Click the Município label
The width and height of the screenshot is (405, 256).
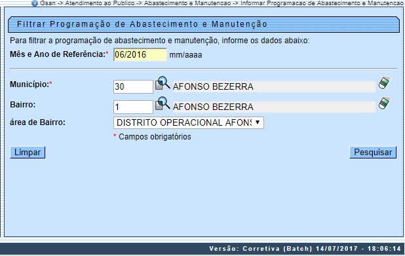(29, 84)
